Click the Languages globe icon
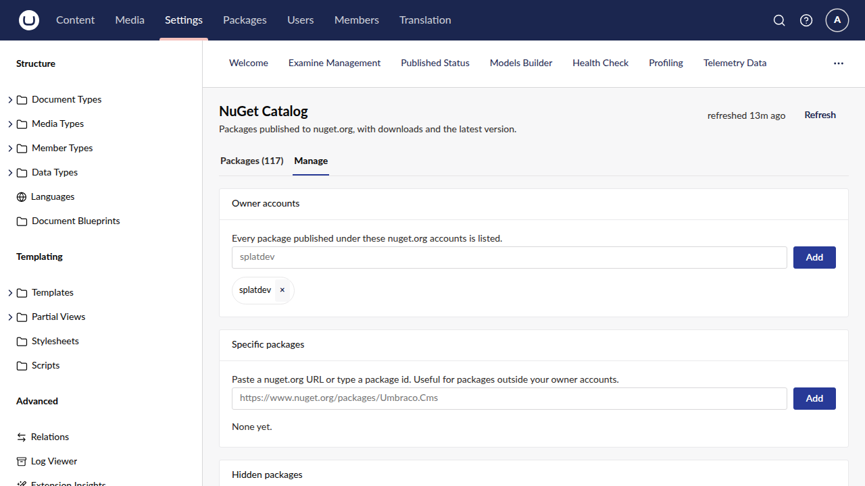The width and height of the screenshot is (865, 486). pyautogui.click(x=22, y=197)
